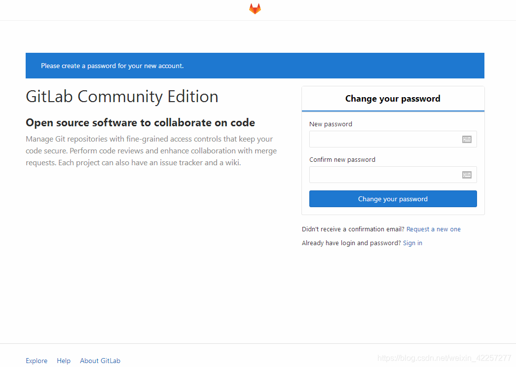Go to Explore in the footer
The image size is (516, 367).
[x=37, y=361]
